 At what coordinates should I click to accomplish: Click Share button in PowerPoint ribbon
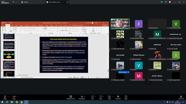[105, 25]
